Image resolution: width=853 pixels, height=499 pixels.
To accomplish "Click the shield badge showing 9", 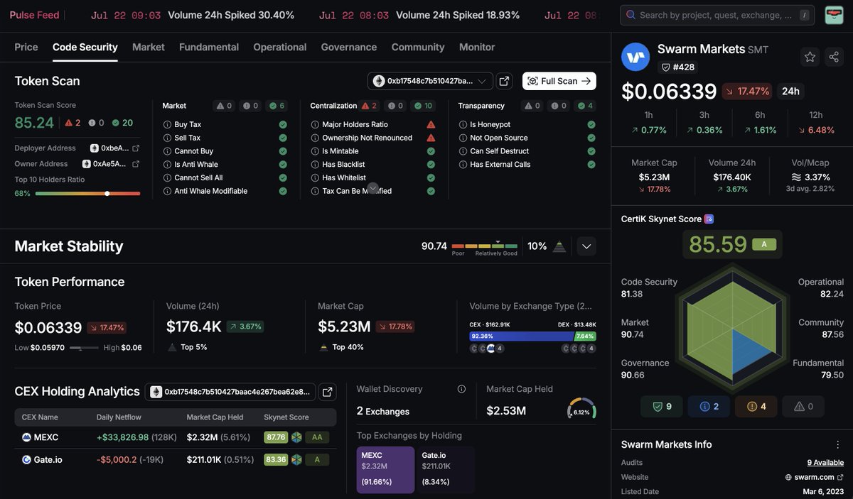I will [661, 407].
